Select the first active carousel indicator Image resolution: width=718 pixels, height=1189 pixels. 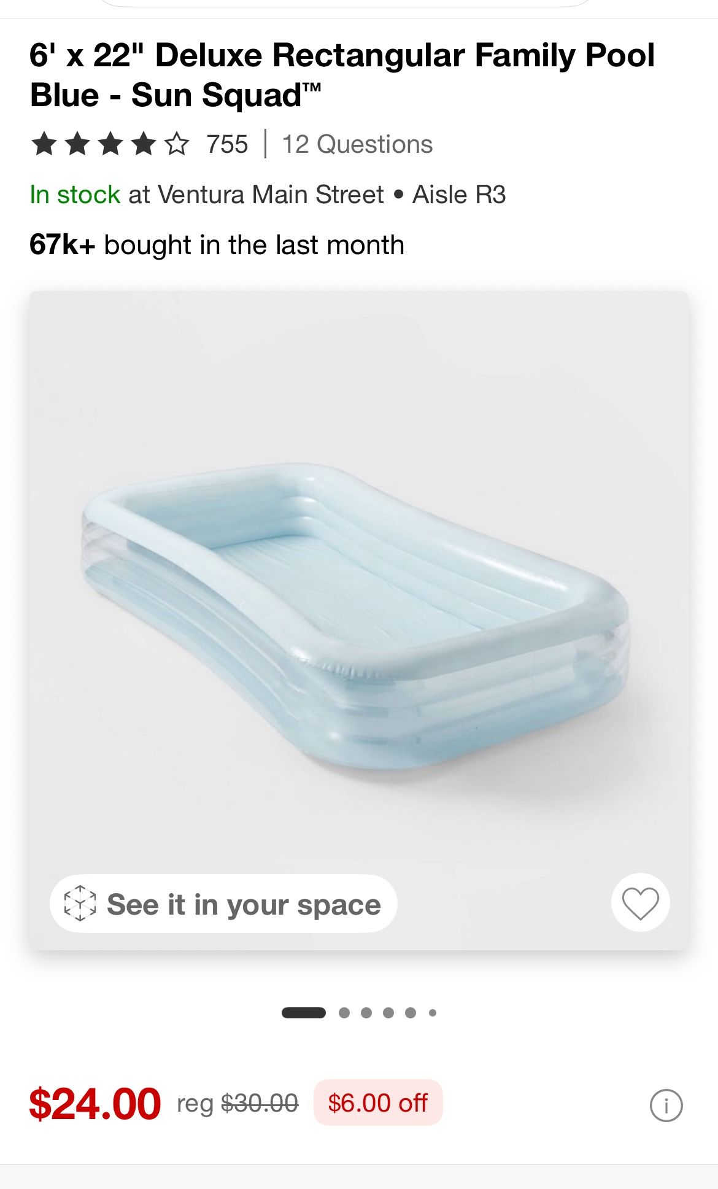tap(304, 1013)
